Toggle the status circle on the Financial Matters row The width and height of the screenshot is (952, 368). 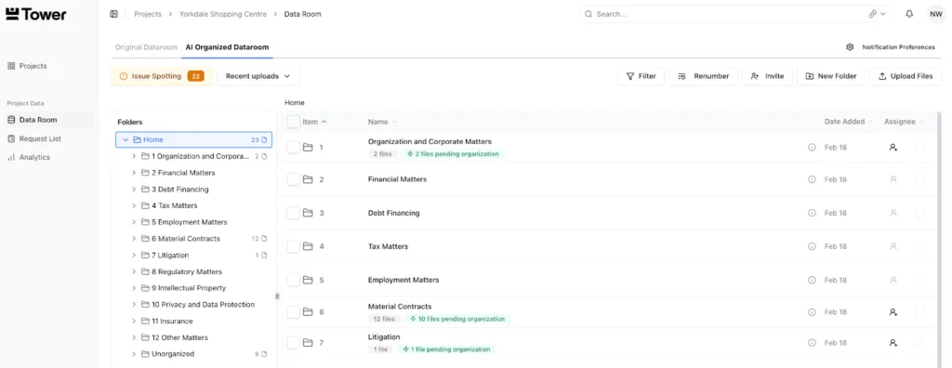coord(919,179)
